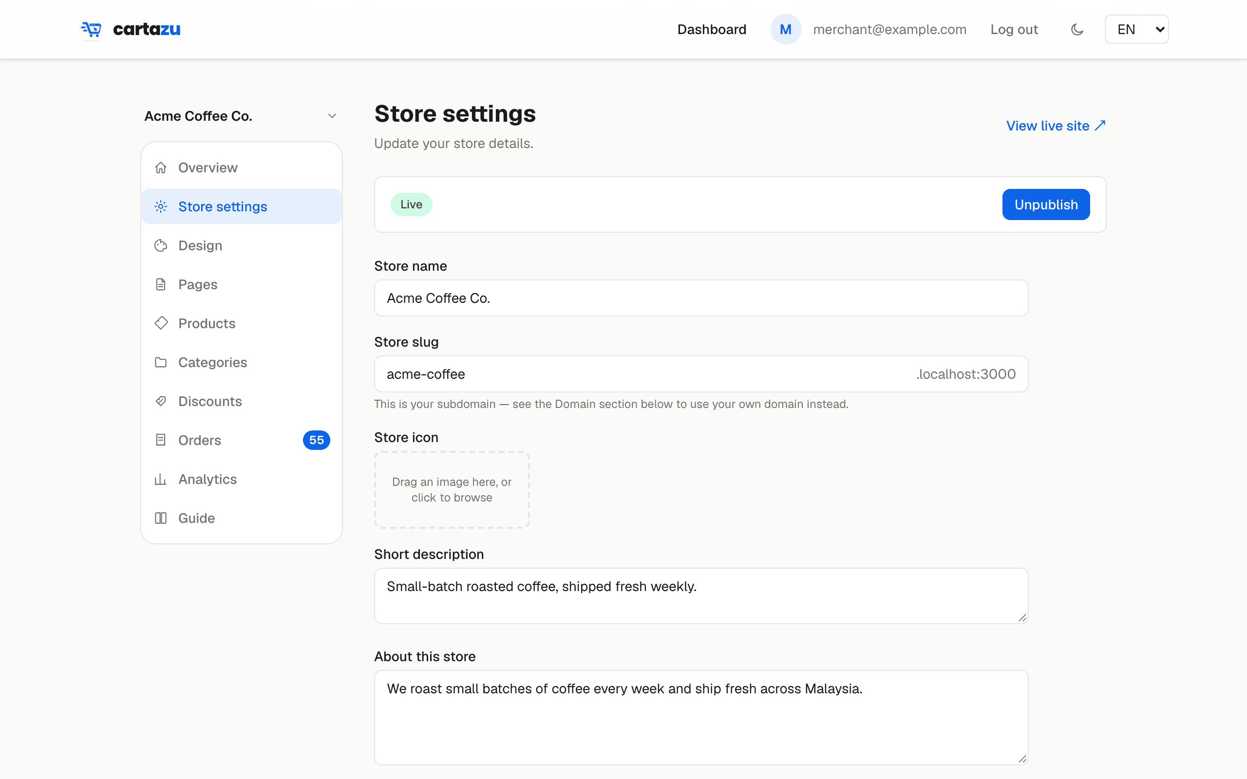Click the Short description resize handle
This screenshot has height=779, width=1247.
click(x=1022, y=618)
